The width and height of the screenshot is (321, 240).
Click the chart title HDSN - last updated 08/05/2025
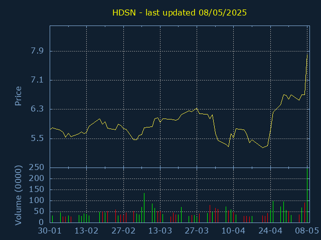point(180,12)
